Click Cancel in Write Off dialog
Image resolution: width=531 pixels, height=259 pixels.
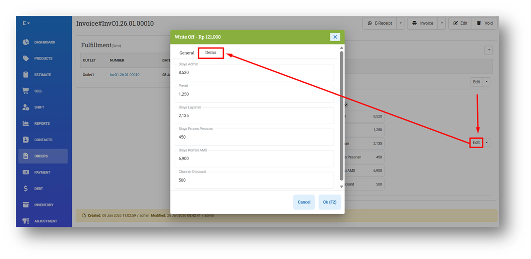coord(304,202)
